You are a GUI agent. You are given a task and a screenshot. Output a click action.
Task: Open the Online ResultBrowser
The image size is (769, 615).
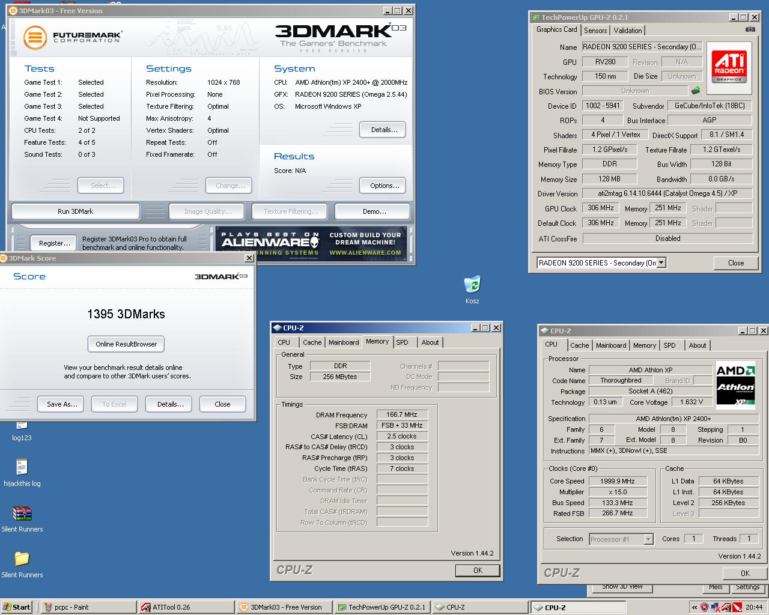pyautogui.click(x=126, y=344)
